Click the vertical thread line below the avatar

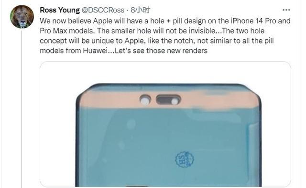click(22, 108)
